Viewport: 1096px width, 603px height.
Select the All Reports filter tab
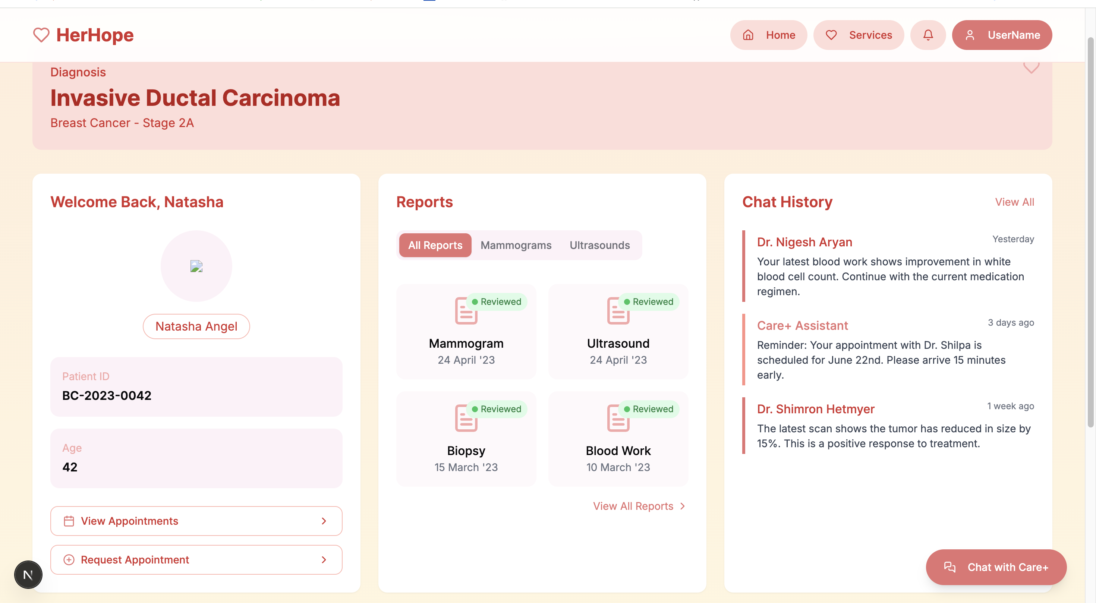click(435, 245)
